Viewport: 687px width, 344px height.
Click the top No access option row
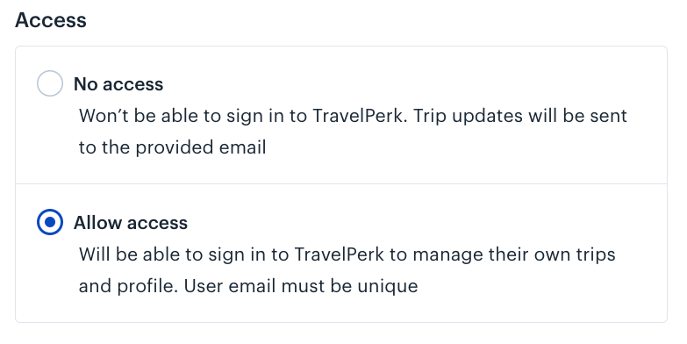[341, 115]
